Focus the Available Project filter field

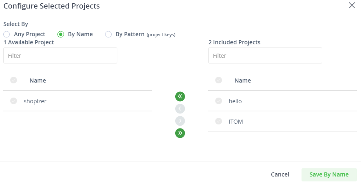click(60, 55)
